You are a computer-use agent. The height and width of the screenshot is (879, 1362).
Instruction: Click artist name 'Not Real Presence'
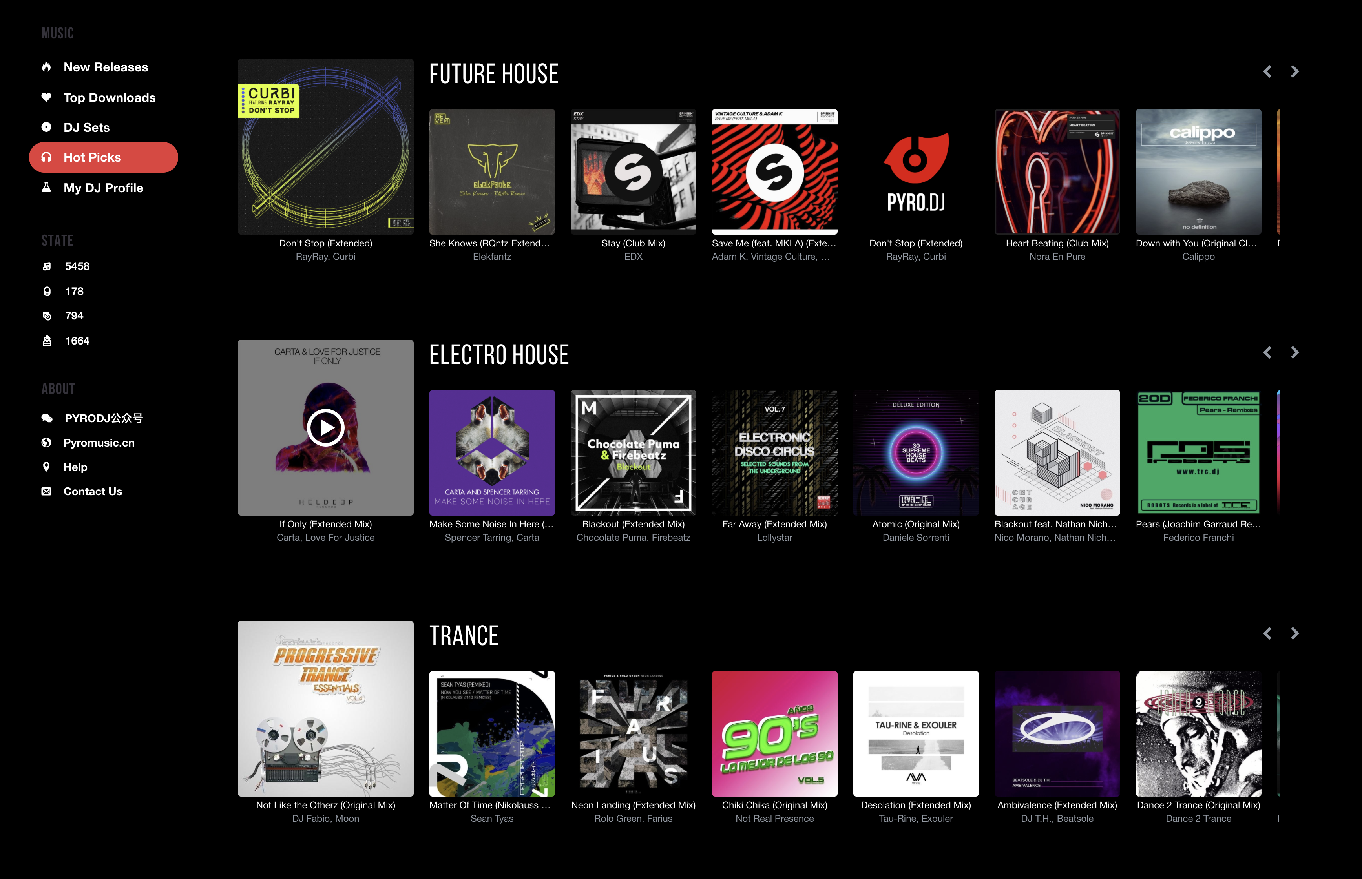pos(775,819)
